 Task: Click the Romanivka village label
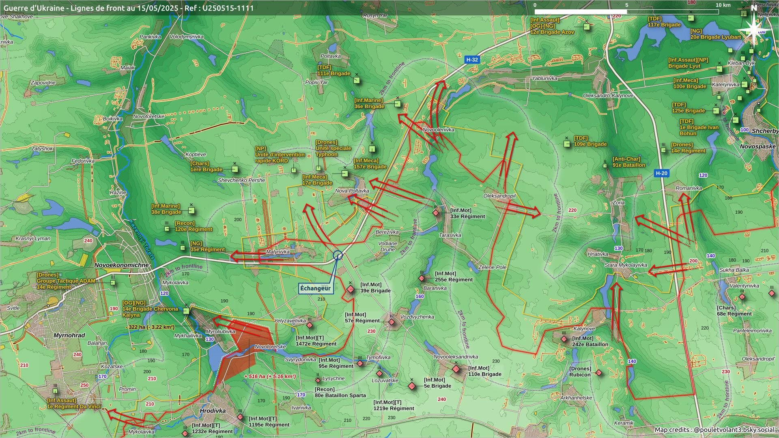coord(689,188)
